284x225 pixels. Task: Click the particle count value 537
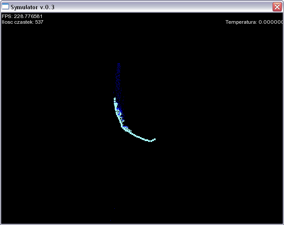tap(39, 22)
